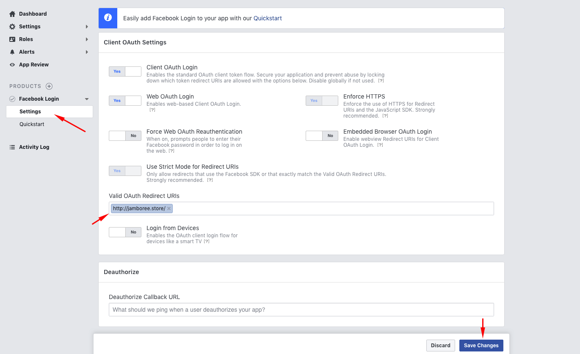The image size is (580, 354).
Task: Collapse the Facebook Login product arrow
Action: pyautogui.click(x=87, y=99)
